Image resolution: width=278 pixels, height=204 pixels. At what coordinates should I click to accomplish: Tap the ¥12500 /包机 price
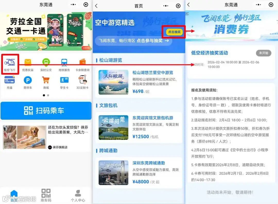click(x=145, y=137)
